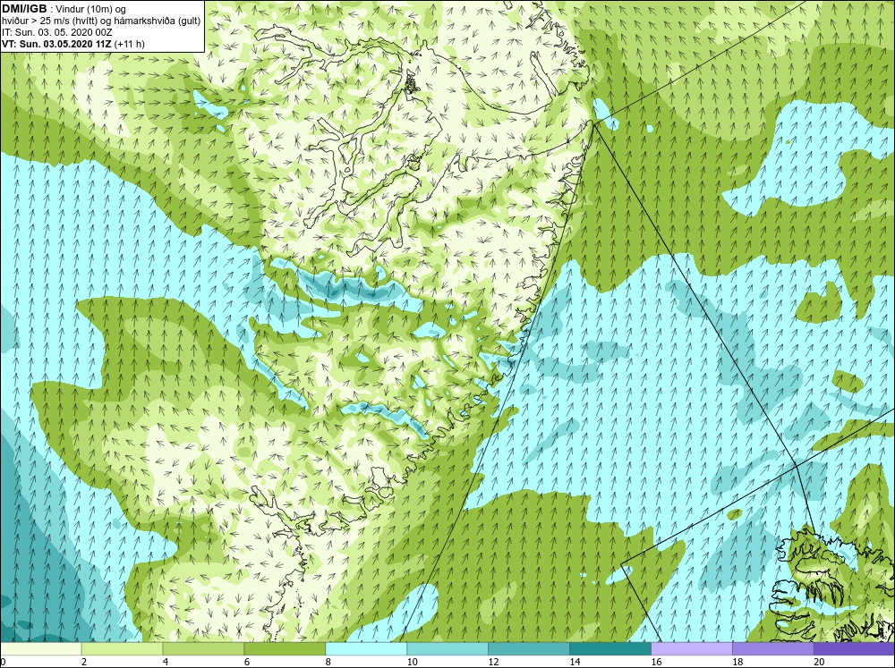The height and width of the screenshot is (668, 895).
Task: Click the 0–2 m/s pale yellow legend swatch
Action: click(41, 648)
